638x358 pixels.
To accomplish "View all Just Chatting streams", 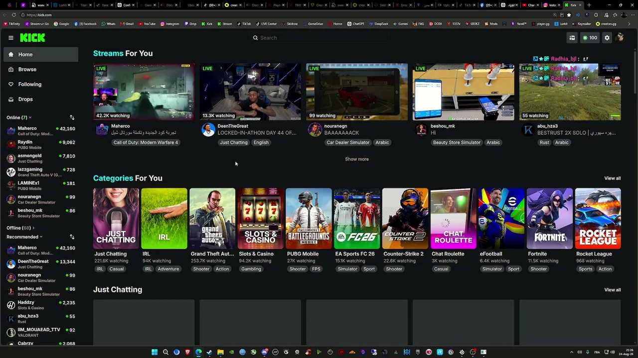I will coord(613,290).
